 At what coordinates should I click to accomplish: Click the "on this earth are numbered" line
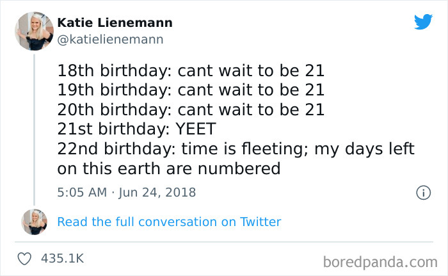tap(169, 168)
